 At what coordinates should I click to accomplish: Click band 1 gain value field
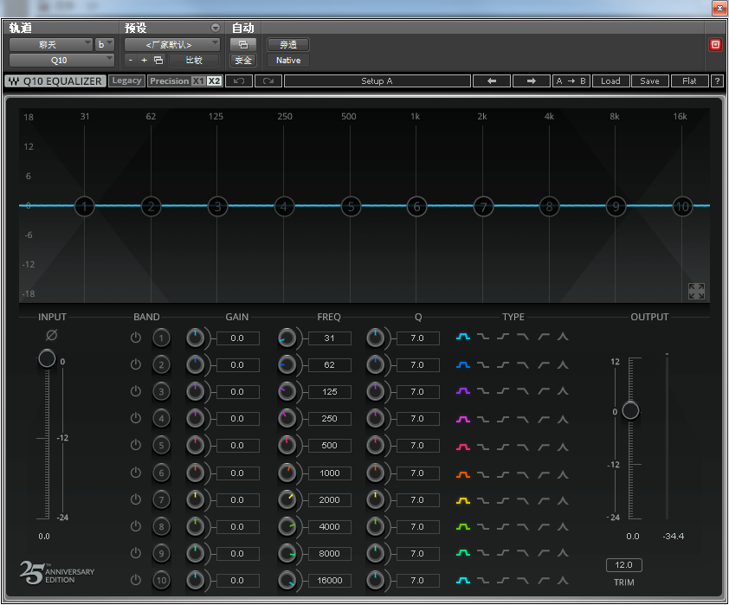[x=237, y=338]
